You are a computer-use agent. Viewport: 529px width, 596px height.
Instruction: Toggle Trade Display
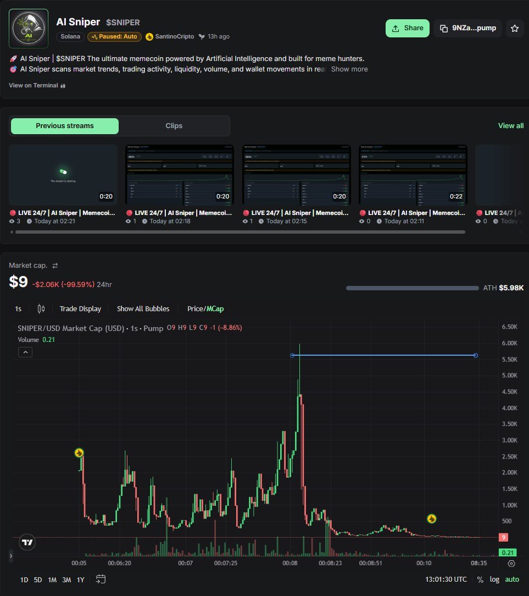point(80,309)
